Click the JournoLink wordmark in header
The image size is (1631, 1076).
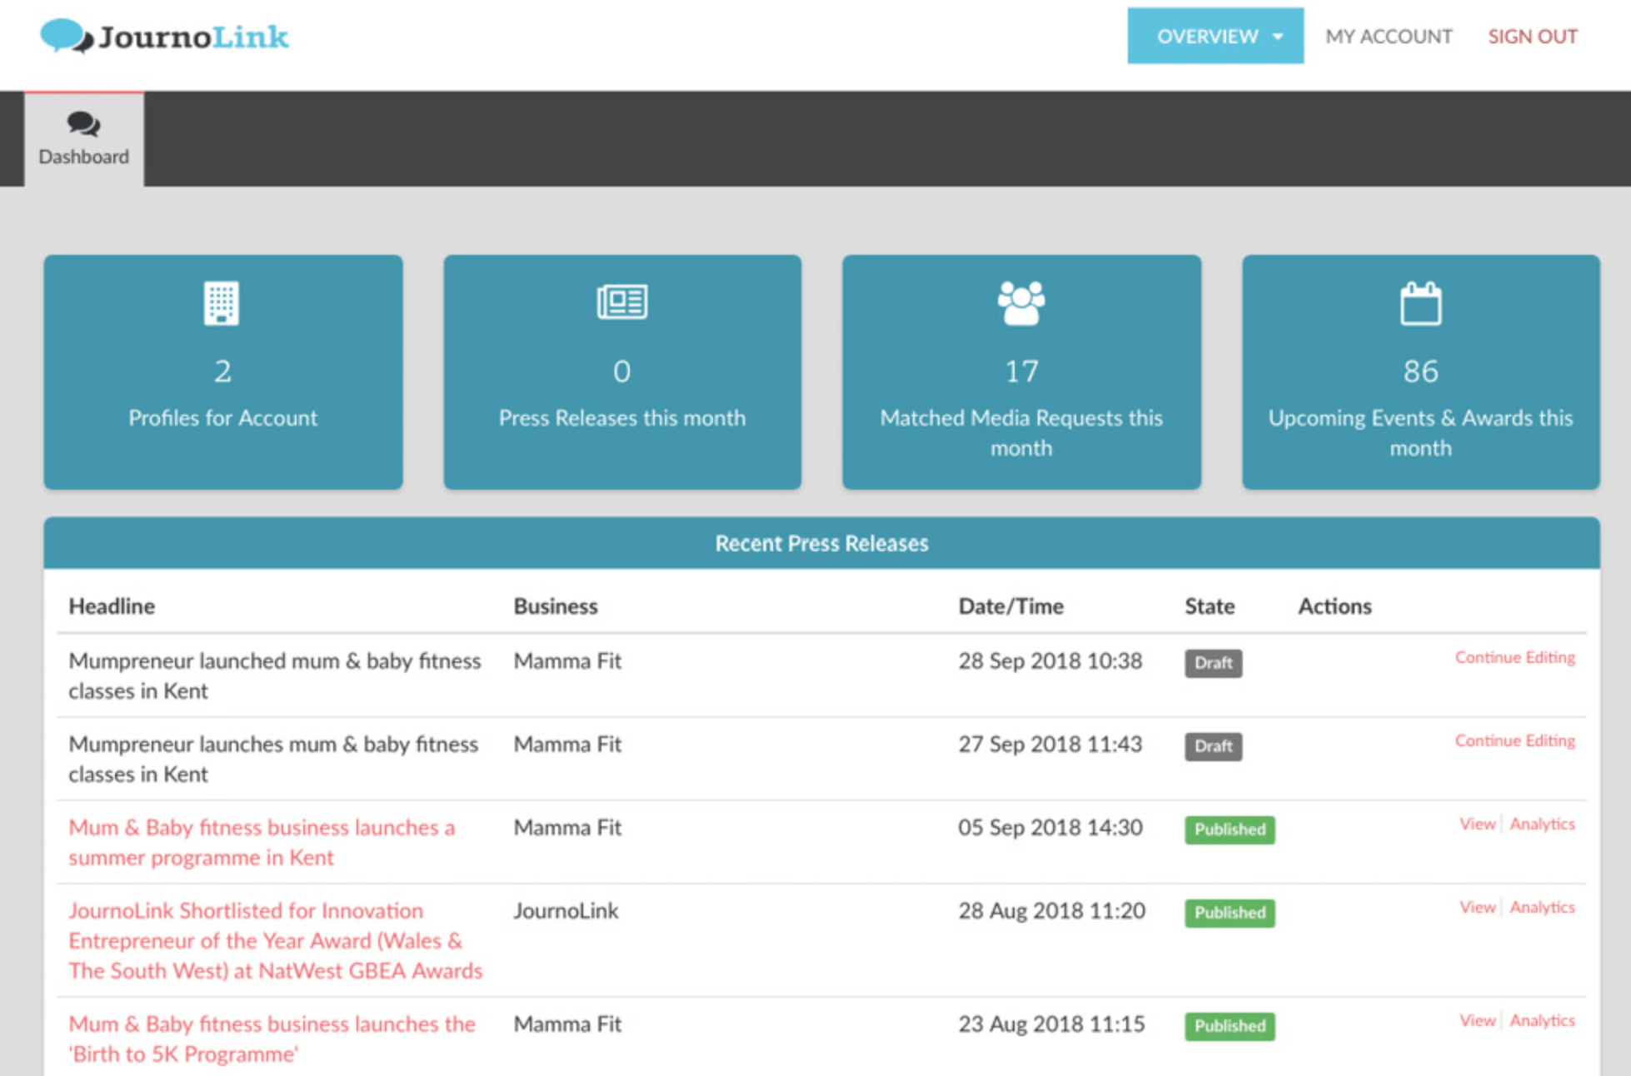tap(194, 37)
